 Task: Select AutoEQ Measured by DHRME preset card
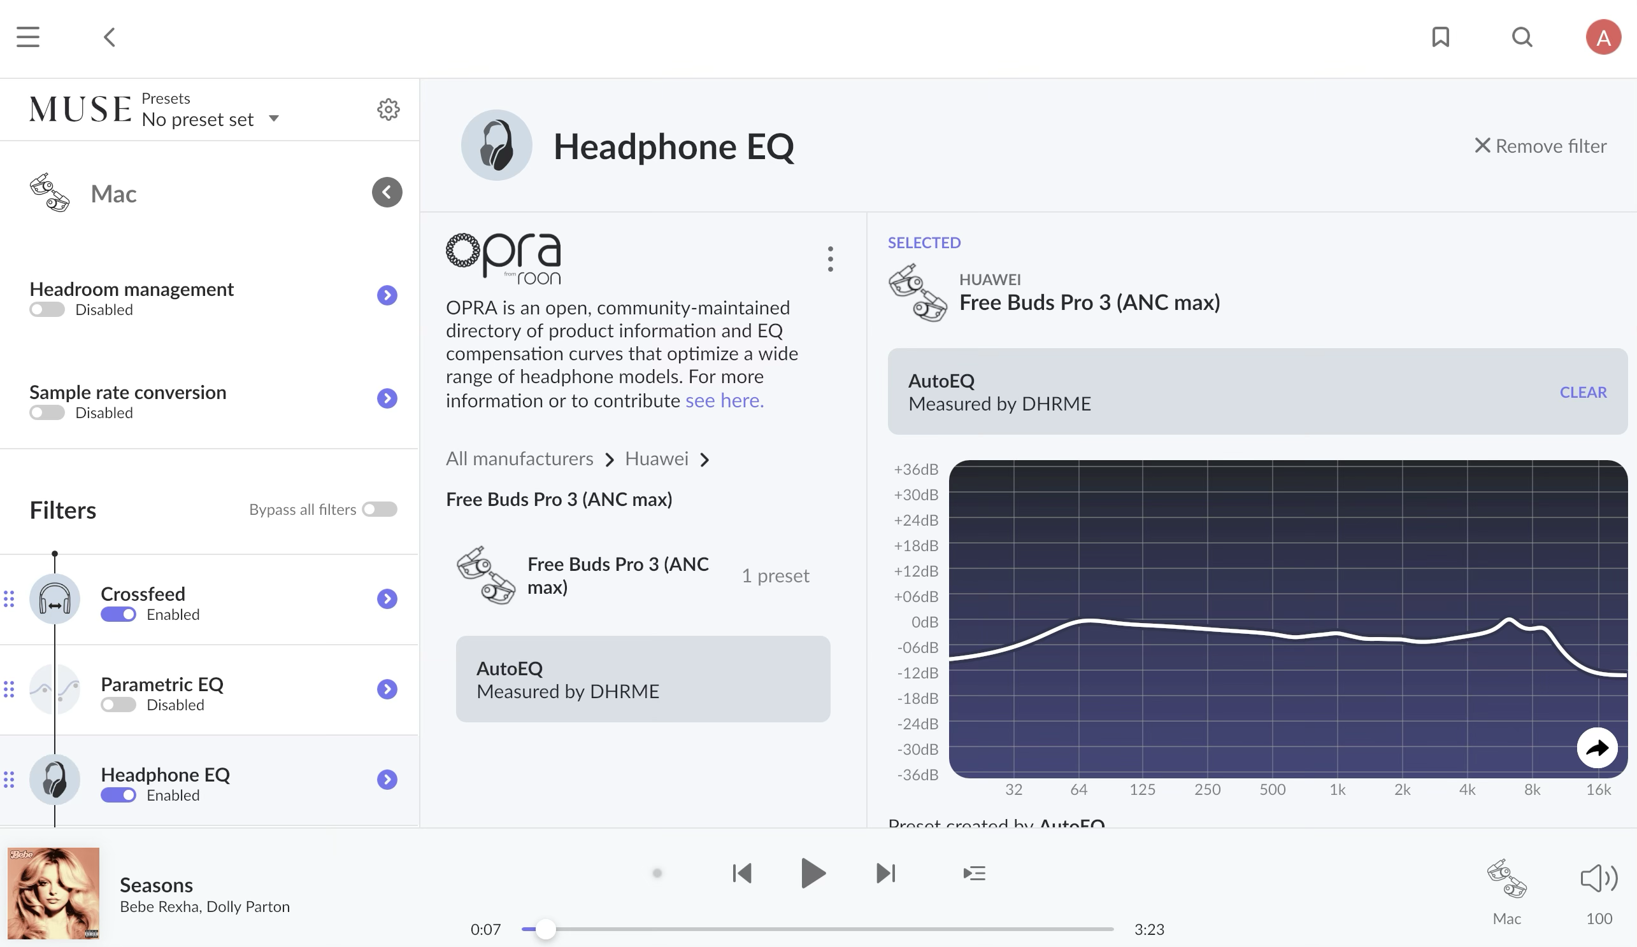(643, 679)
